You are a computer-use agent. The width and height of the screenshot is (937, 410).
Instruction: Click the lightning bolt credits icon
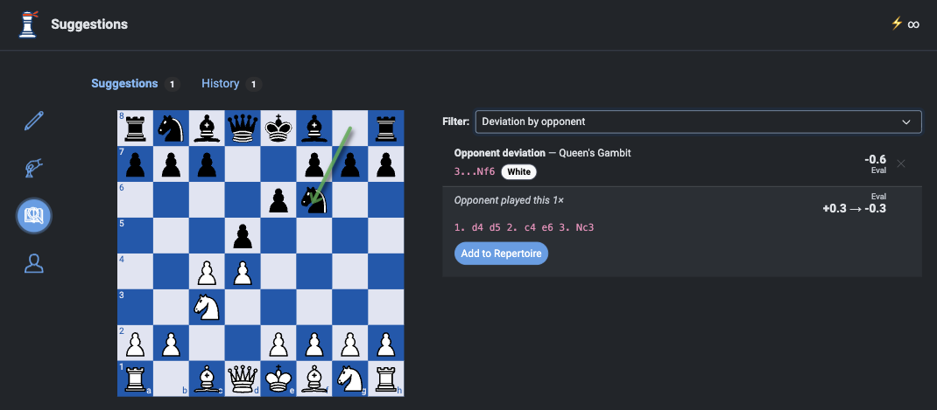click(897, 24)
